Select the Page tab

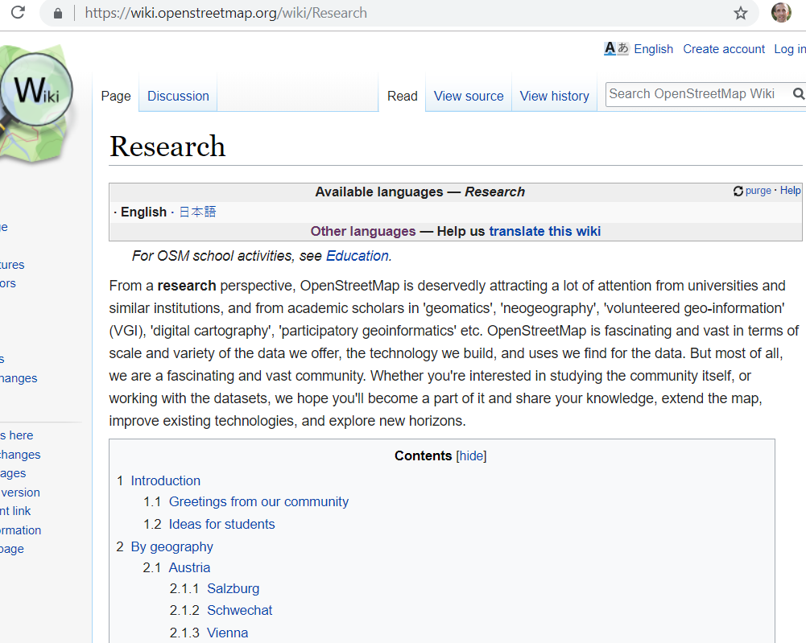click(x=116, y=96)
